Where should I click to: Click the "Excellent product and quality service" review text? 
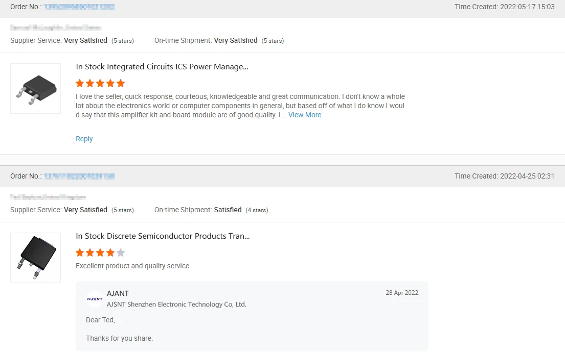click(133, 266)
